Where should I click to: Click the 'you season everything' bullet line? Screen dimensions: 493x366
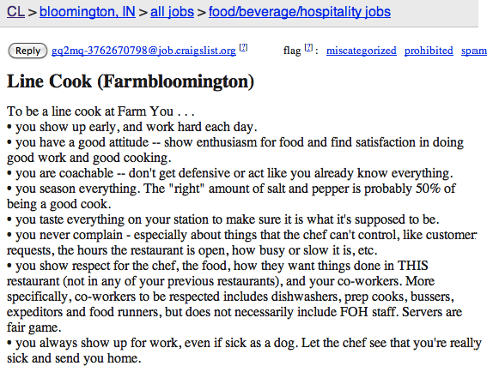tap(231, 196)
